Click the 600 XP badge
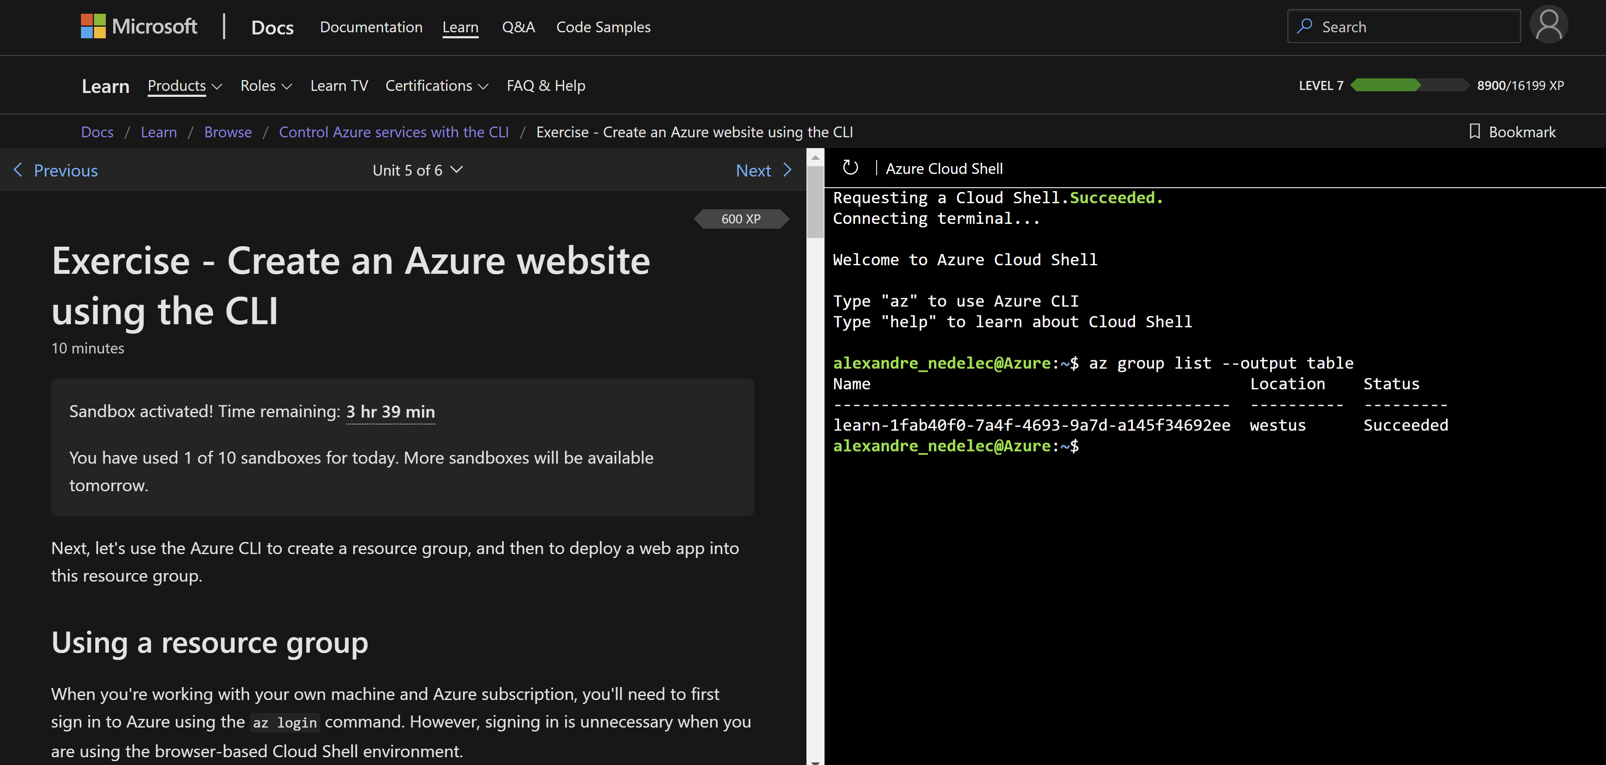This screenshot has width=1606, height=765. click(741, 218)
